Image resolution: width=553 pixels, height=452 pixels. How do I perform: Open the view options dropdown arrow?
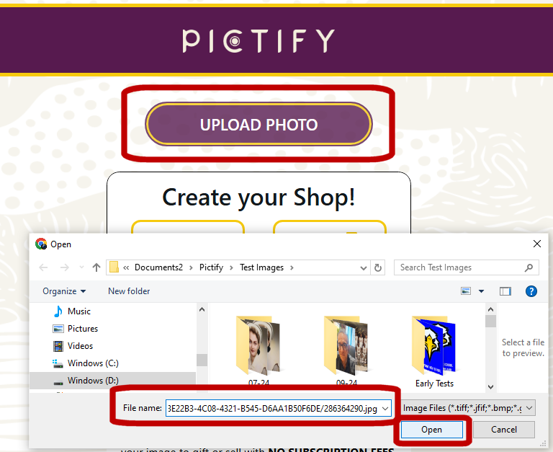tap(481, 291)
